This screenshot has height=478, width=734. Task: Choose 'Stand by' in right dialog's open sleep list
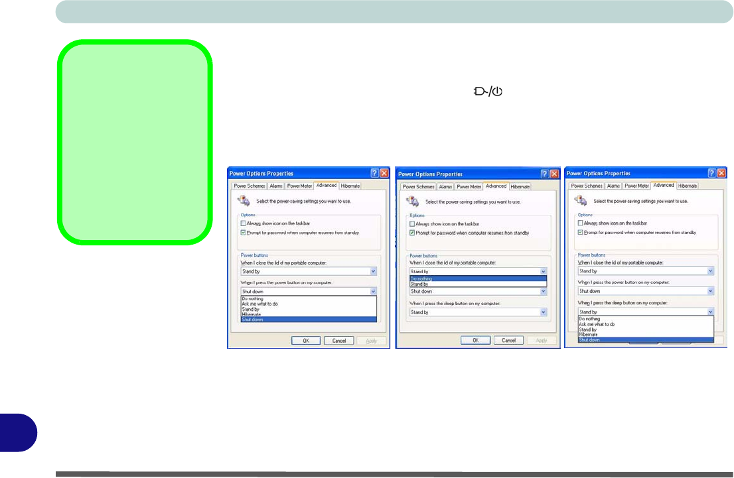(646, 329)
